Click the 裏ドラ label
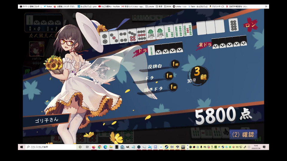The width and height of the screenshot is (287, 161). point(205,45)
